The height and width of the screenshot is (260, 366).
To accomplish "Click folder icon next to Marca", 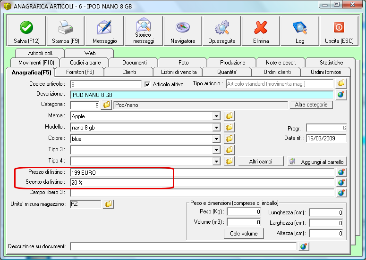I will click(229, 116).
